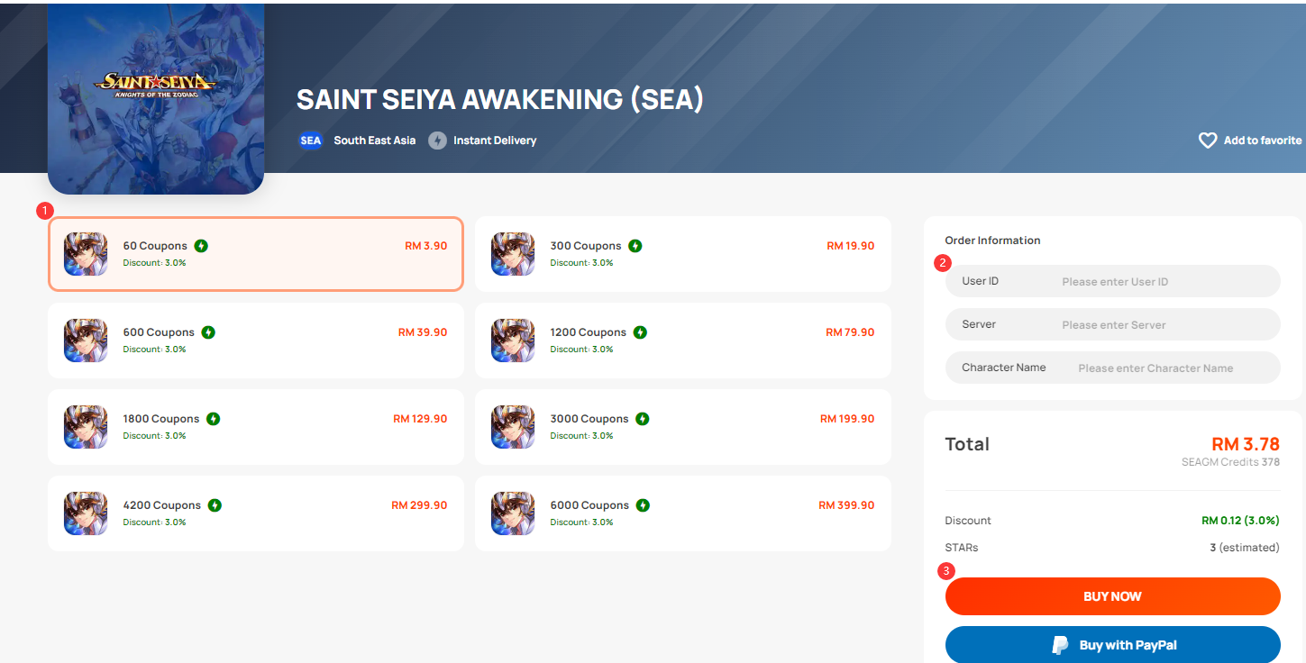Click the green instant icon beside 60 Coupons
Image resolution: width=1306 pixels, height=663 pixels.
(x=201, y=245)
